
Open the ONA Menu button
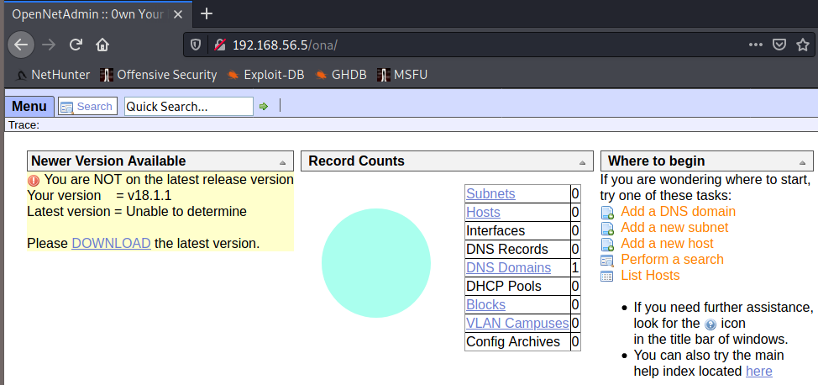[29, 107]
